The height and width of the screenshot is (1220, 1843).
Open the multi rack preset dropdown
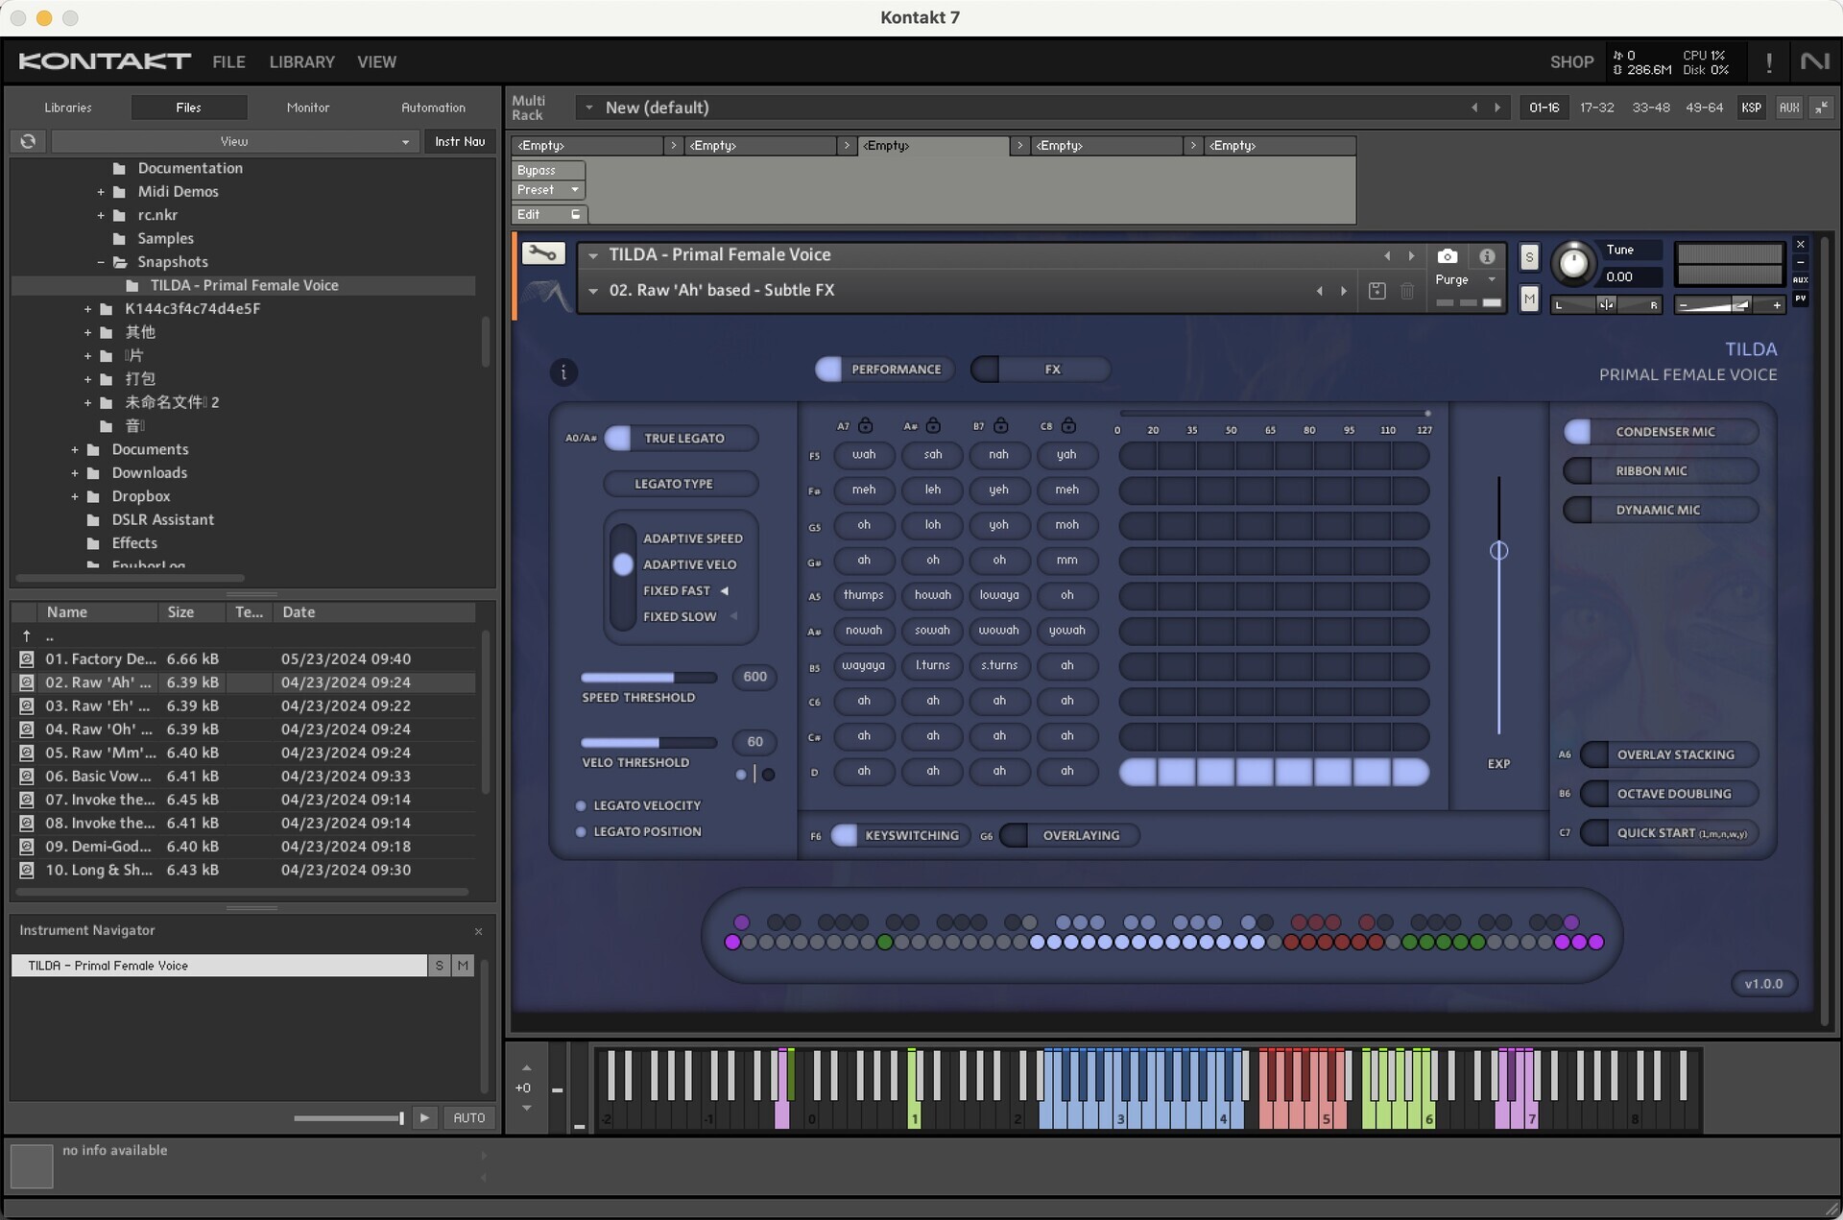[589, 108]
